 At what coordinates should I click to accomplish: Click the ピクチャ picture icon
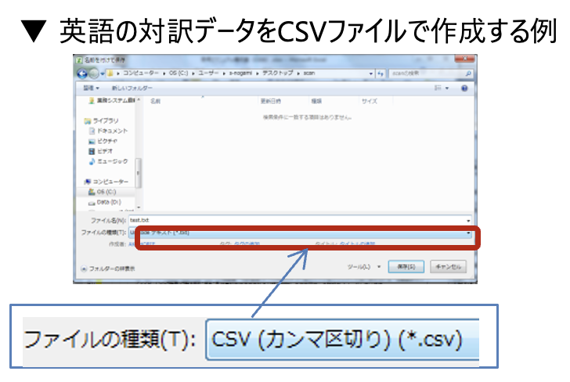92,141
